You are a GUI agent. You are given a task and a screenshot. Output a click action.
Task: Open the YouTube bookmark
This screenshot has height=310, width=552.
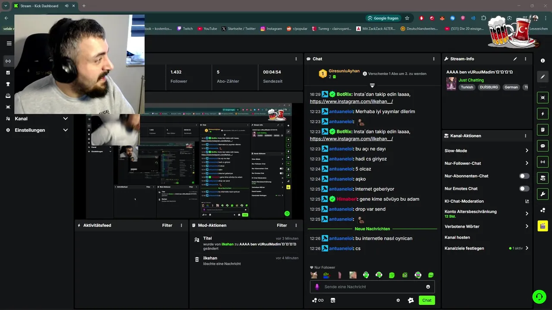point(207,29)
